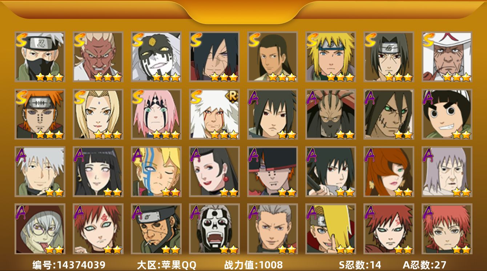Choose the blonde Boruto card with blue markings

(156, 171)
